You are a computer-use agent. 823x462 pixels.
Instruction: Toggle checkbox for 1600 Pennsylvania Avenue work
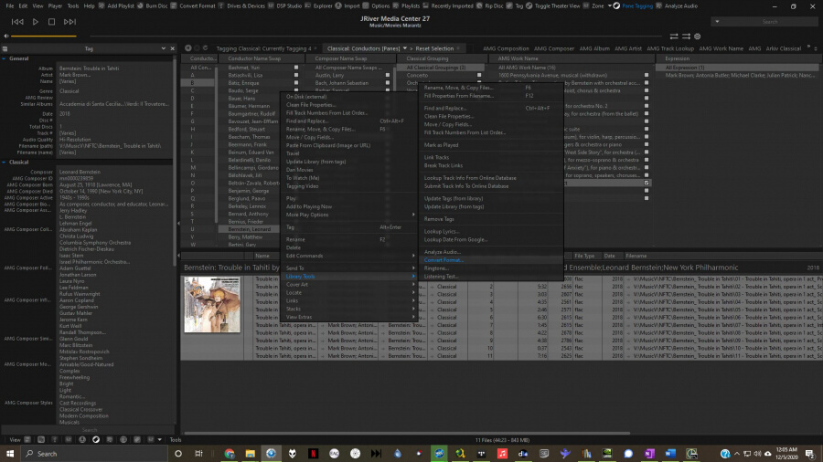[x=647, y=76]
